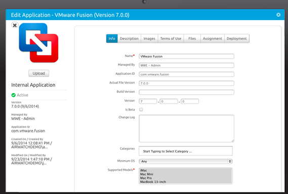The height and width of the screenshot is (194, 288).
Task: Enable the Is Beta checkbox
Action: click(141, 110)
